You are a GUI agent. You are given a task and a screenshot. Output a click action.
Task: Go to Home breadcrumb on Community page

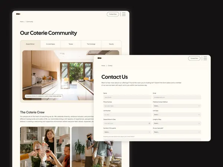(22, 22)
